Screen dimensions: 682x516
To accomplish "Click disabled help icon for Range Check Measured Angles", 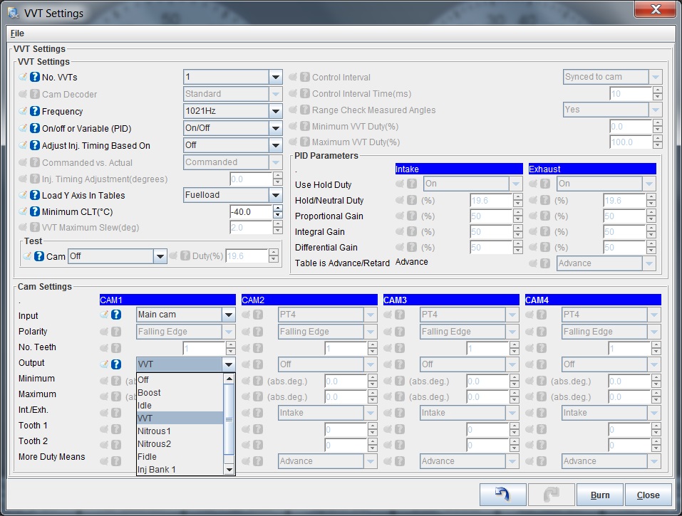I will (305, 110).
